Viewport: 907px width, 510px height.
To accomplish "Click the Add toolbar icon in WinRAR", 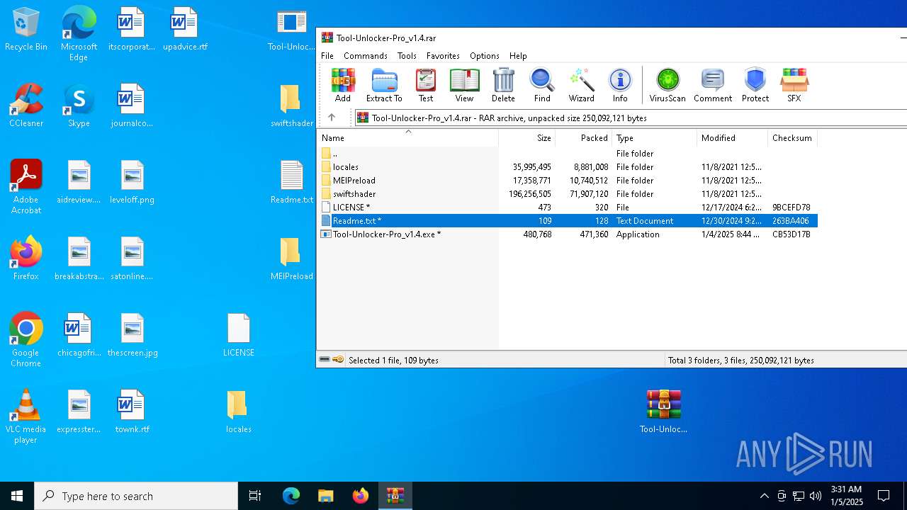I will [x=343, y=85].
